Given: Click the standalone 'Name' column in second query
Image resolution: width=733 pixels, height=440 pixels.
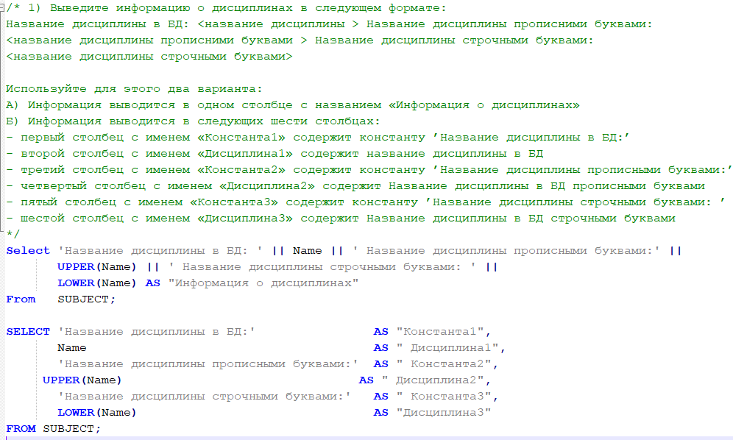Looking at the screenshot, I should (x=72, y=348).
